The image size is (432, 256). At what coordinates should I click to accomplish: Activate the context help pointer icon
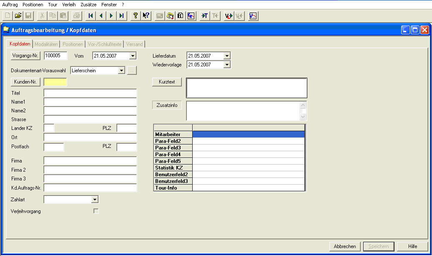click(x=146, y=16)
